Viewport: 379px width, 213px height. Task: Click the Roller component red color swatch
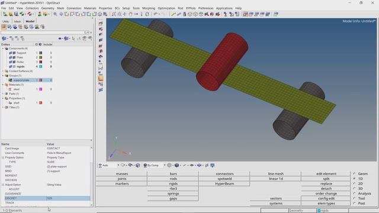[x=41, y=62]
